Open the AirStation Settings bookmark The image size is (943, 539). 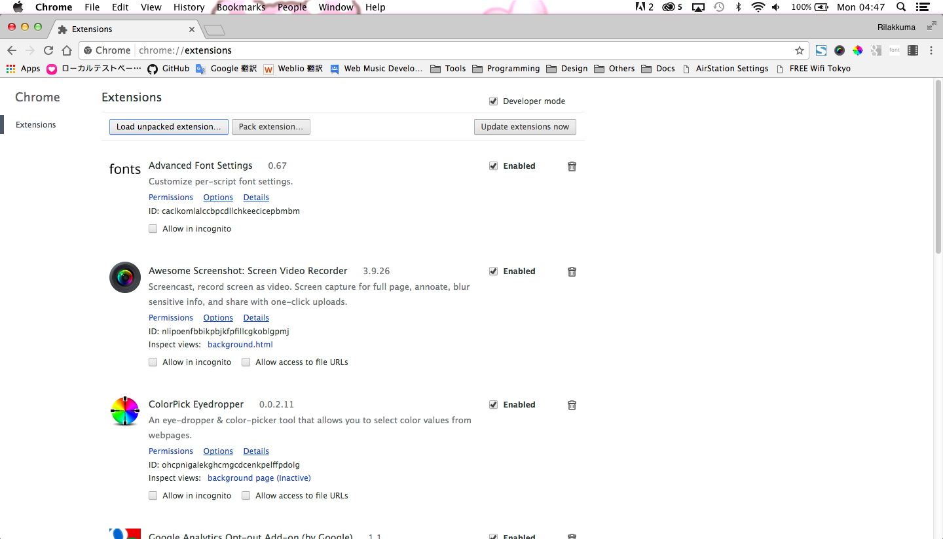point(725,69)
